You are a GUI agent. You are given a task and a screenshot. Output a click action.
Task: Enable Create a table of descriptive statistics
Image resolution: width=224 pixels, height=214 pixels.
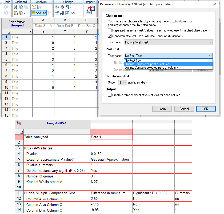coord(110,95)
